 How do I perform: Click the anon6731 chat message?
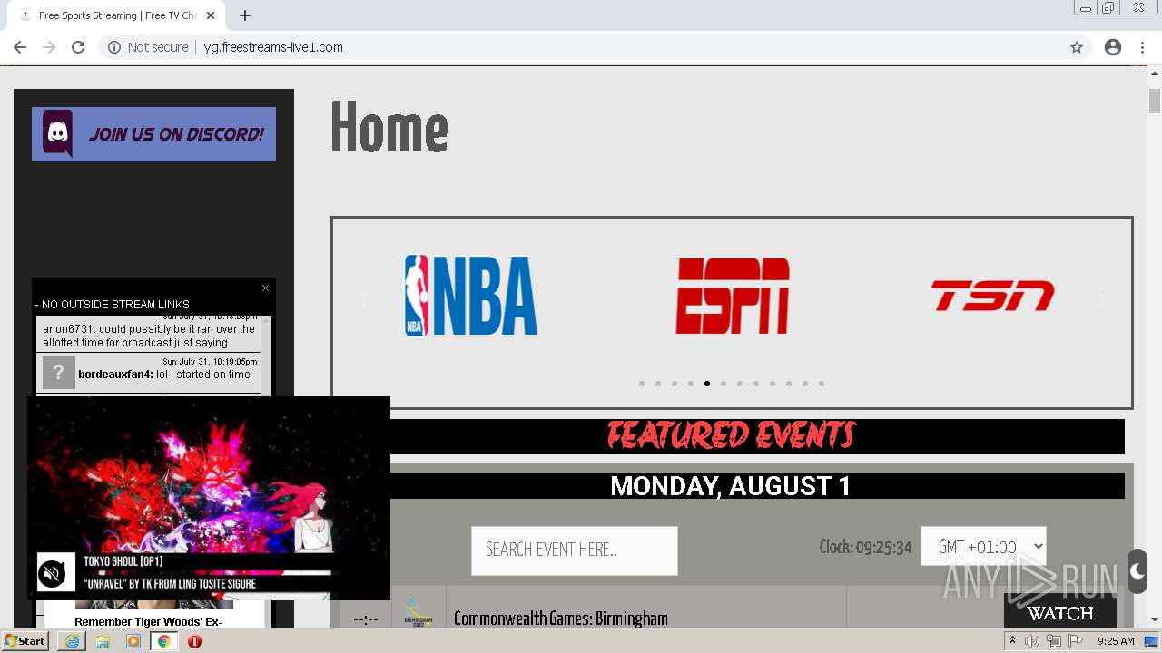point(149,336)
